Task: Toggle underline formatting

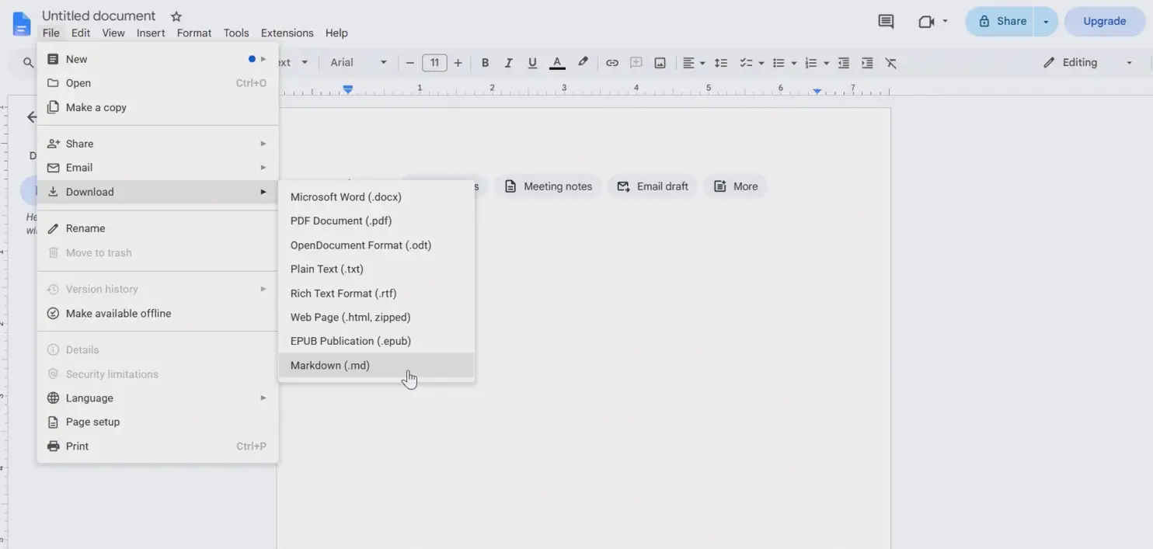Action: 532,63
